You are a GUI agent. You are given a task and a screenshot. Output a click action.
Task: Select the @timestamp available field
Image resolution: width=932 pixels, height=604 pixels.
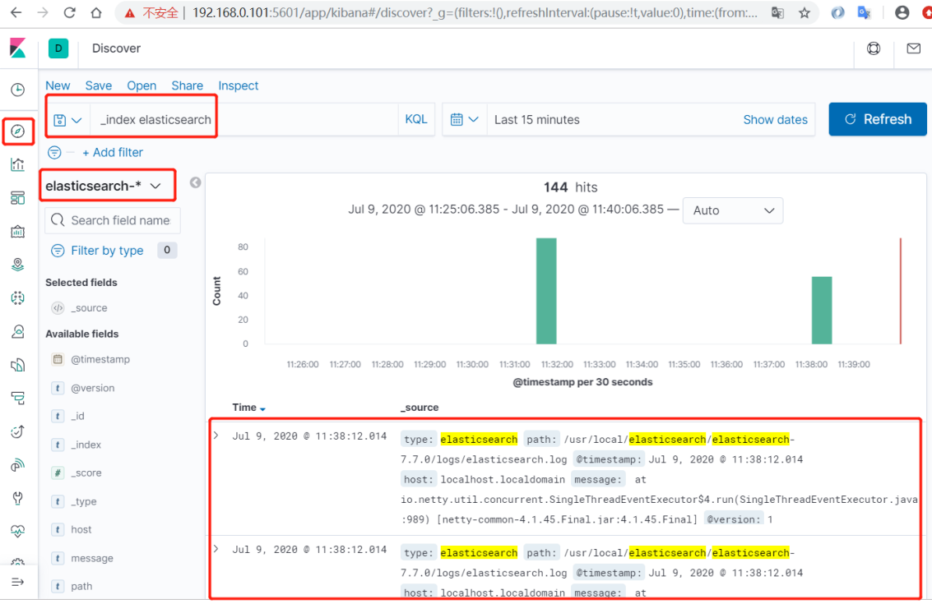coord(100,359)
